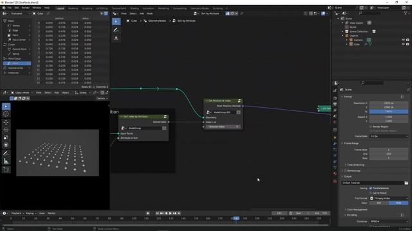Image resolution: width=412 pixels, height=231 pixels.
Task: Open the Modifiers properties tab (wrench)
Action: [335, 144]
